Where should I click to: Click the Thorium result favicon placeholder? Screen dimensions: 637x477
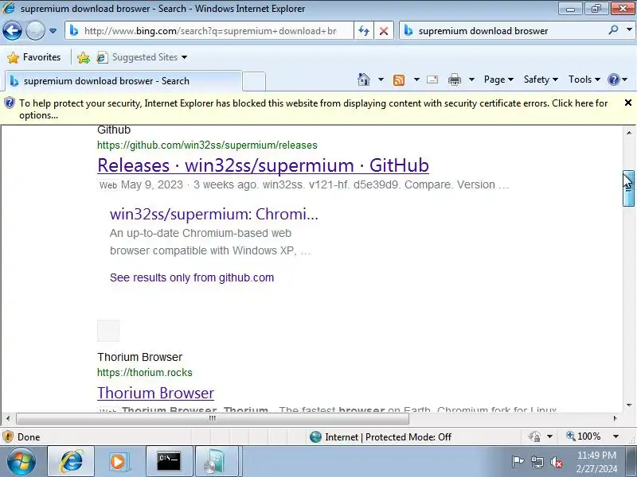tap(108, 331)
